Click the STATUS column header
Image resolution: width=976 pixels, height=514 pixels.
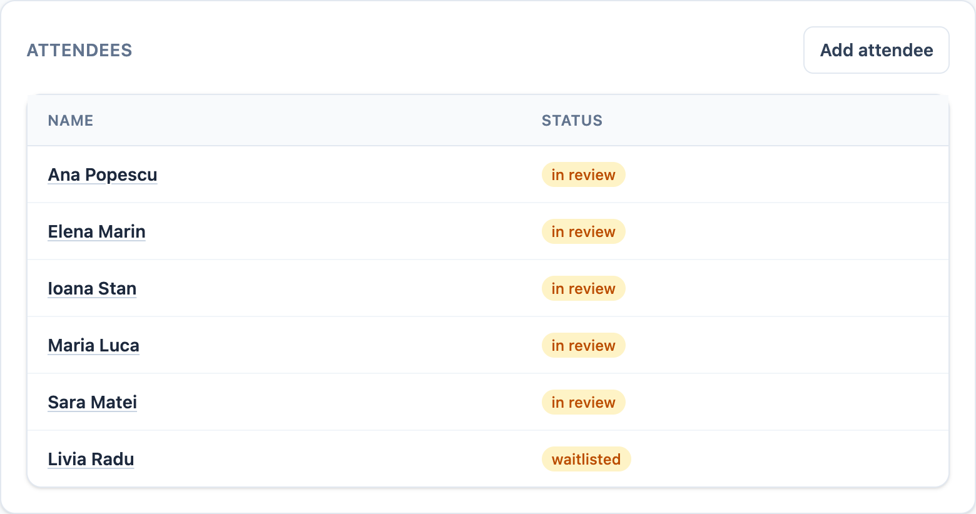click(572, 121)
